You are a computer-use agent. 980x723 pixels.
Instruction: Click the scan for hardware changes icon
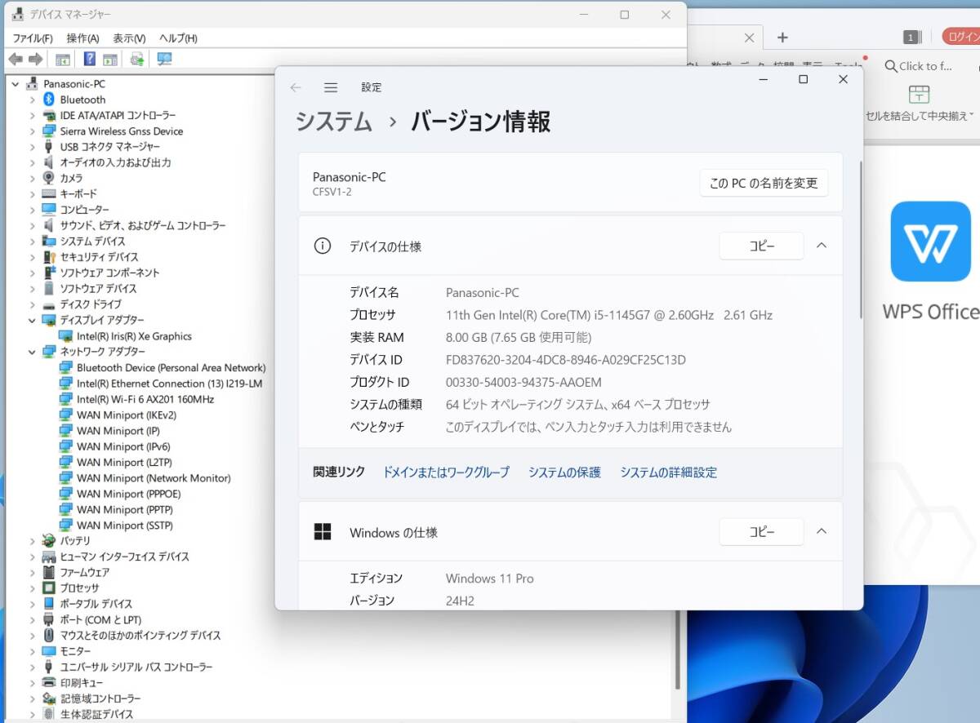coord(135,59)
